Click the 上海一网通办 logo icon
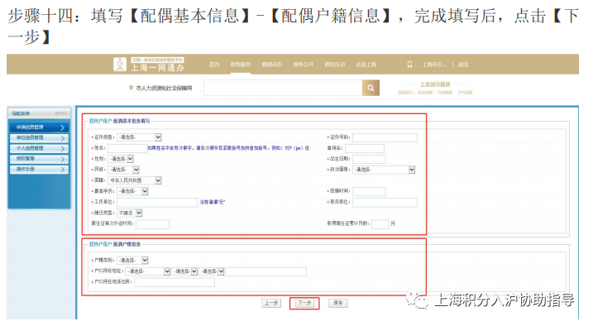This screenshot has height=326, width=593. click(120, 65)
